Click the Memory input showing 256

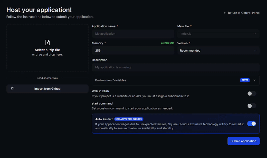click(x=133, y=51)
